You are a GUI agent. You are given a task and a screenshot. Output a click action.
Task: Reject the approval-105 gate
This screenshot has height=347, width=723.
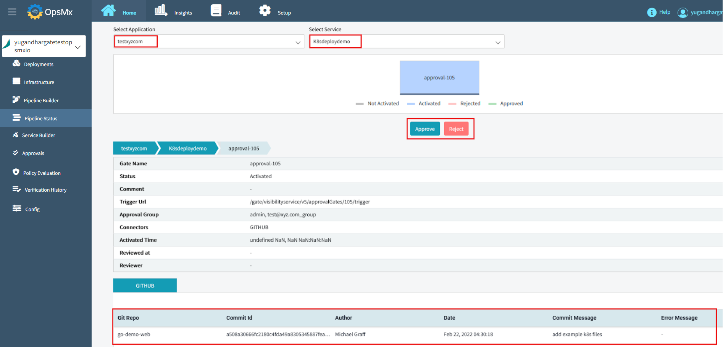(x=456, y=129)
